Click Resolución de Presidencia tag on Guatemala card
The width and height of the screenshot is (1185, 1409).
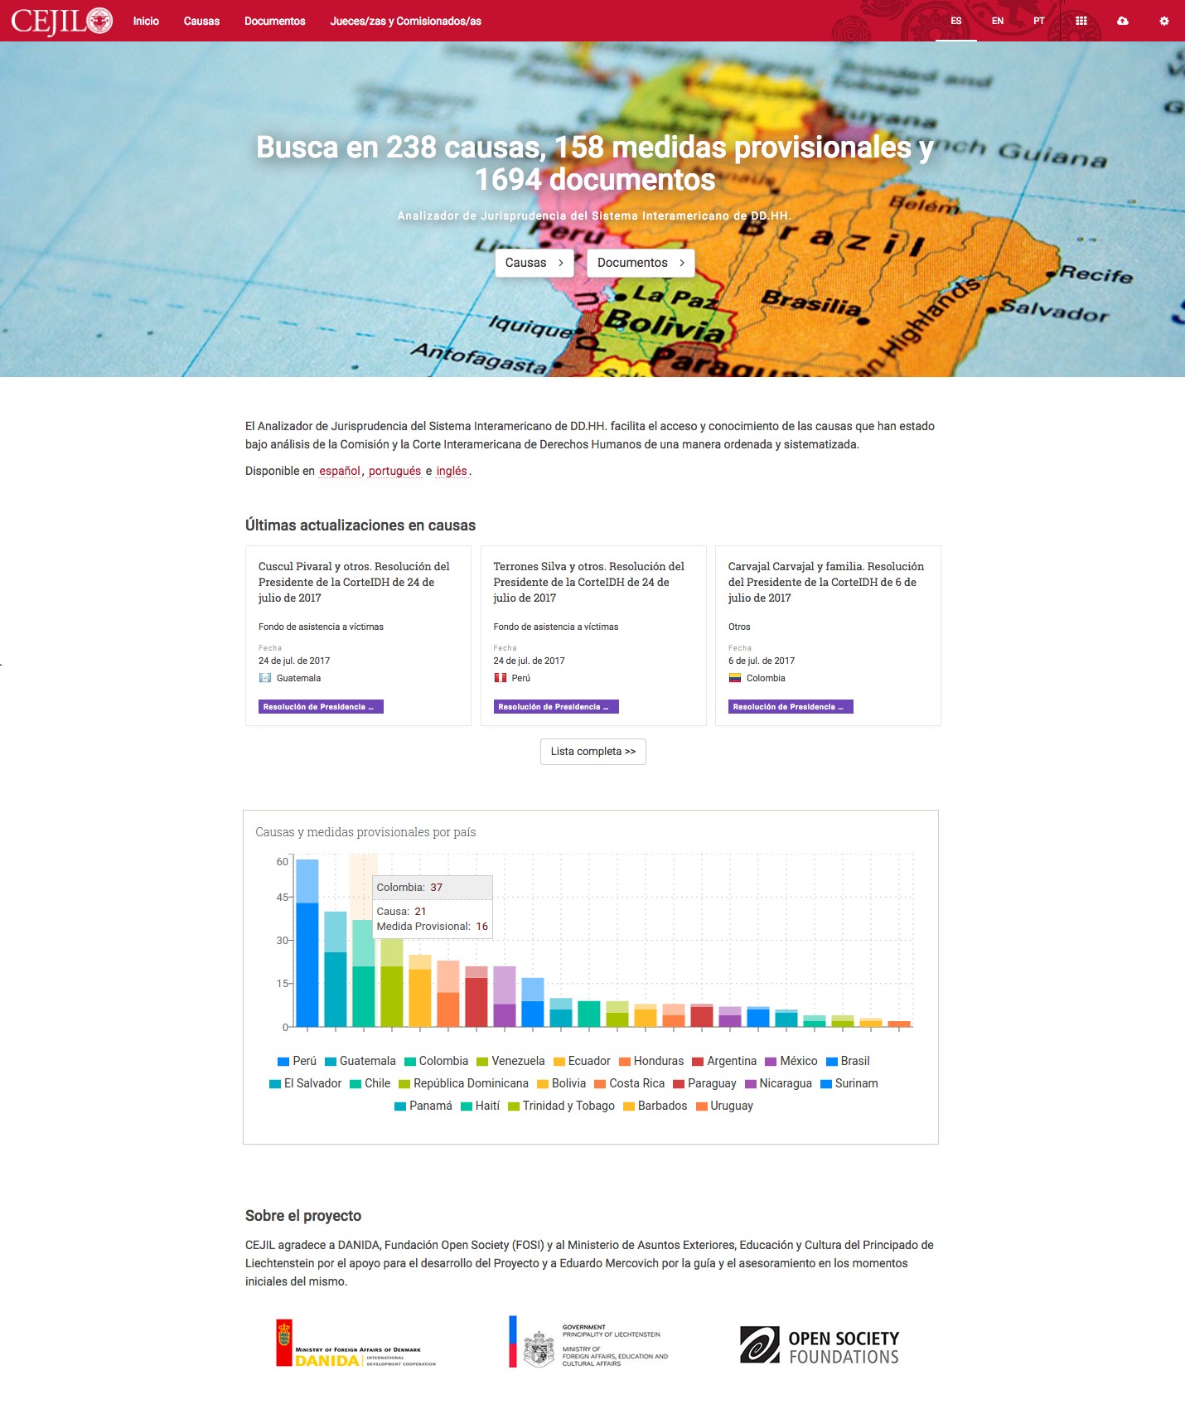coord(321,707)
